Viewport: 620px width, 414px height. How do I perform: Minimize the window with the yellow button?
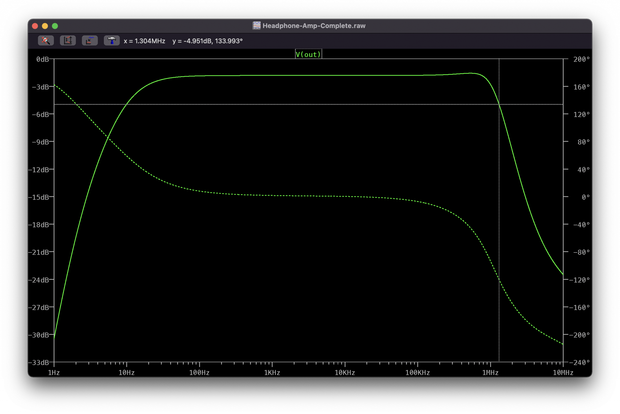point(45,26)
